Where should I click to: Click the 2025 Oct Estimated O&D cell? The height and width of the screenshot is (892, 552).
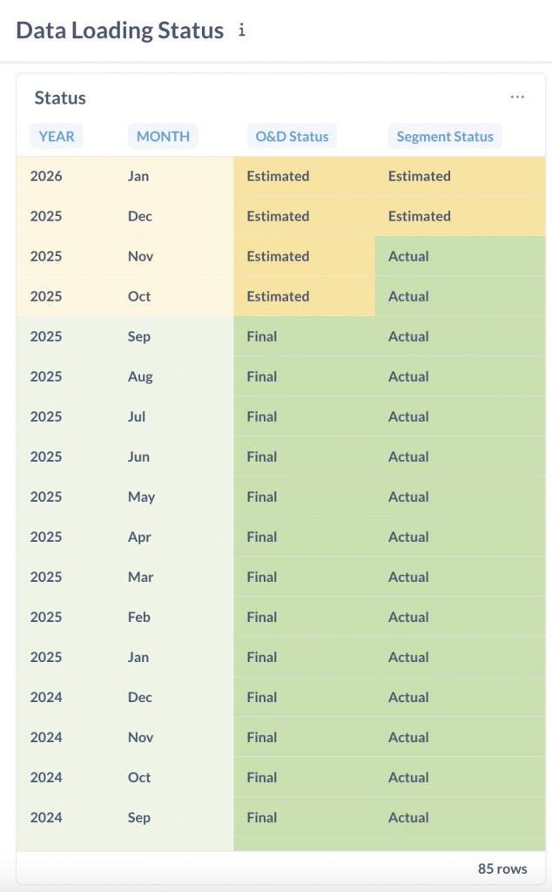[x=278, y=296]
